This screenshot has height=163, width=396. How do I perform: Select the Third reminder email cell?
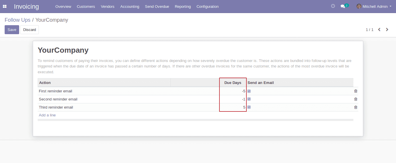click(x=104, y=107)
